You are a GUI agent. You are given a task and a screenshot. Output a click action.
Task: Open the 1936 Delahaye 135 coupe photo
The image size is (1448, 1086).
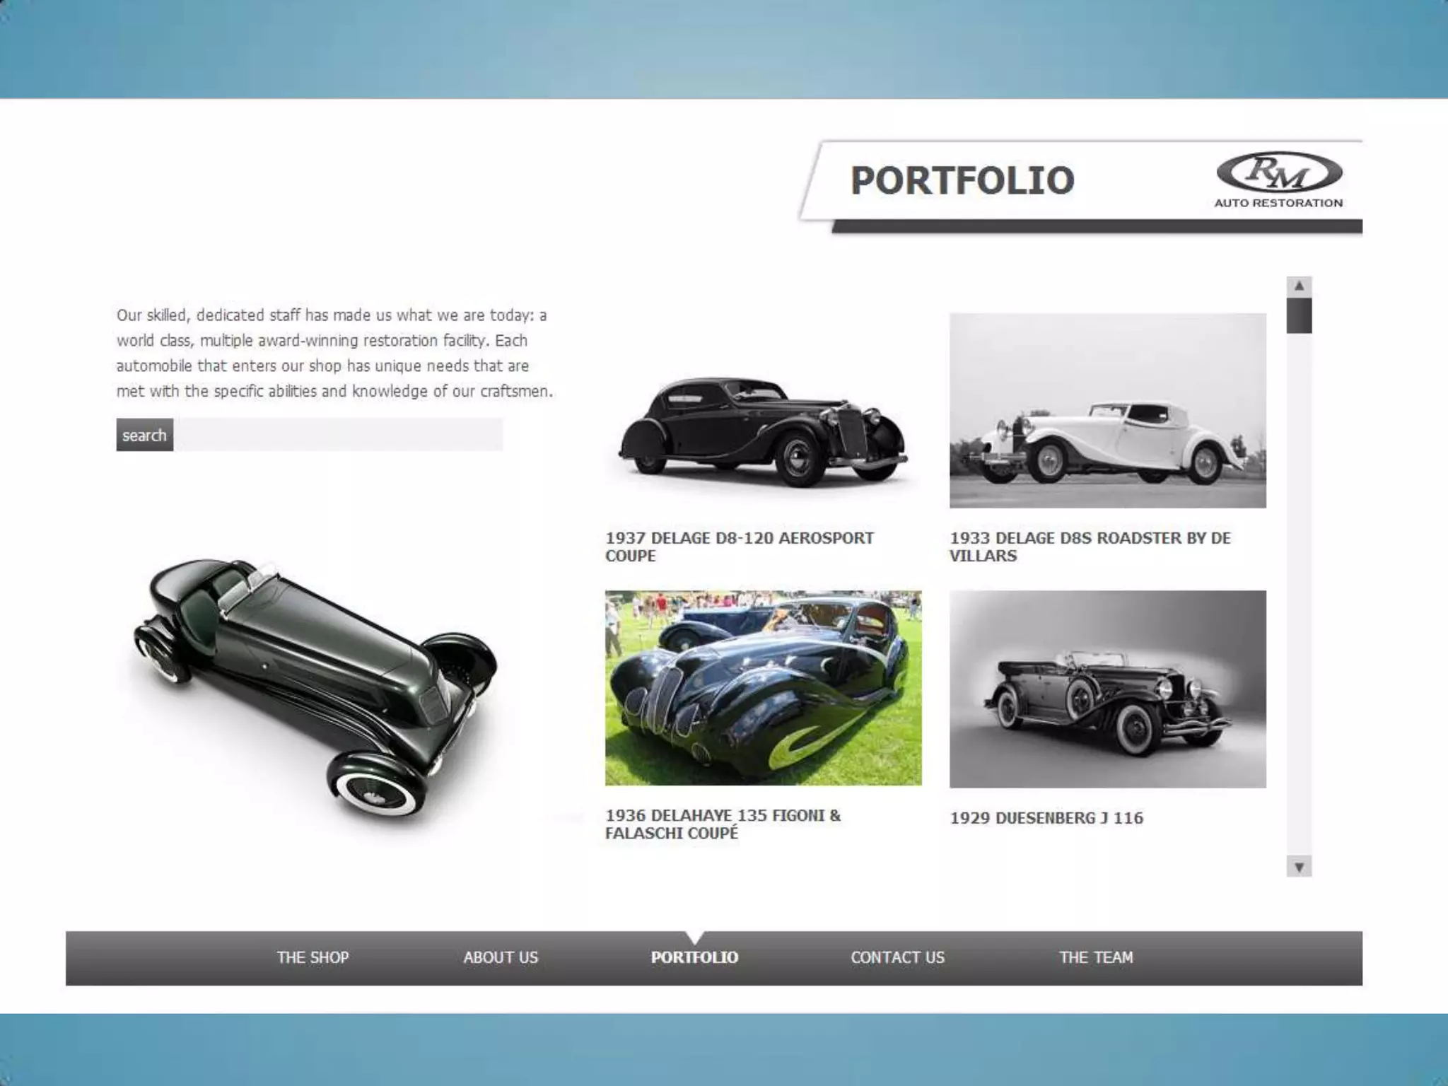point(763,688)
